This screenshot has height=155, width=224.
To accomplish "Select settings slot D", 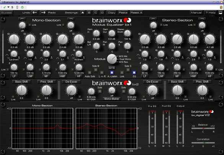I will pyautogui.click(x=102, y=13).
